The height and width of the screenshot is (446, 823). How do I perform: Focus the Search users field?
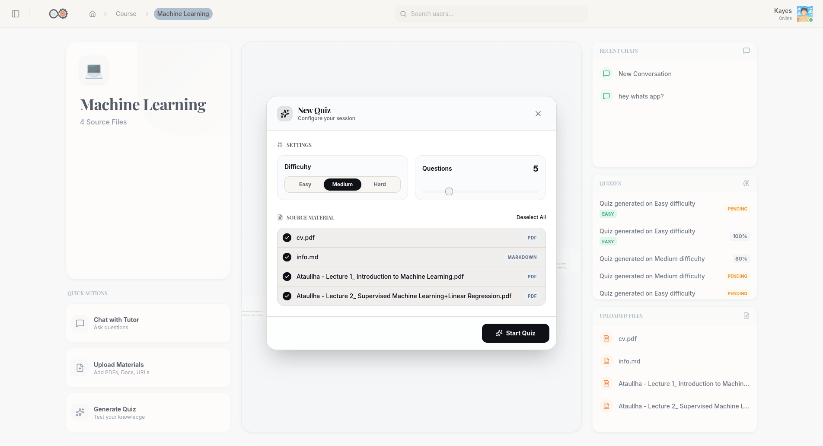tap(491, 14)
